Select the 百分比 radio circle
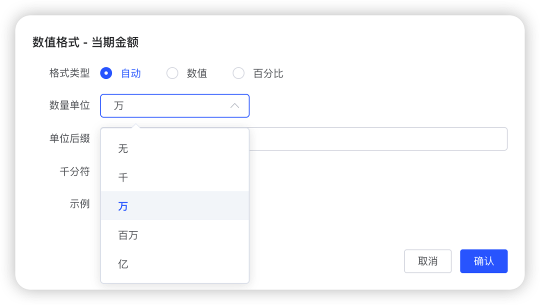The height and width of the screenshot is (305, 540). click(x=239, y=73)
